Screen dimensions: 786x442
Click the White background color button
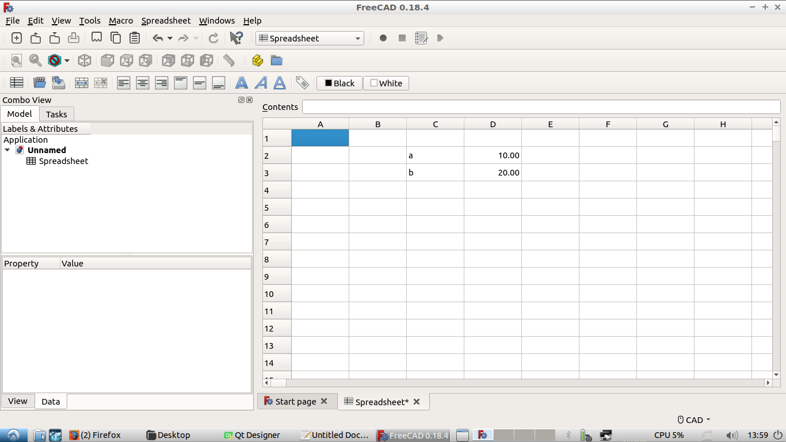pos(386,83)
